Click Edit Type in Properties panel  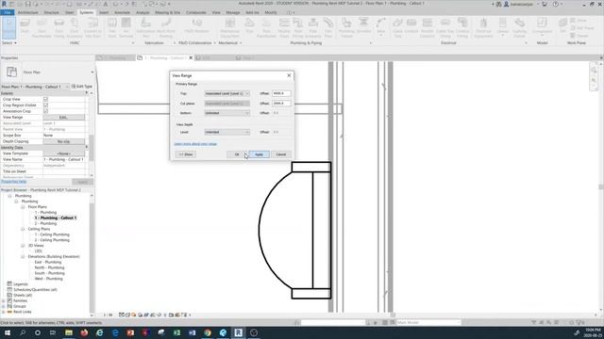click(82, 87)
